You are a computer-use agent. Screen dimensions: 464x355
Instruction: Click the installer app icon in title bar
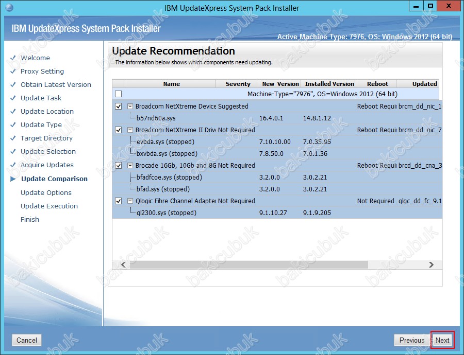9,7
